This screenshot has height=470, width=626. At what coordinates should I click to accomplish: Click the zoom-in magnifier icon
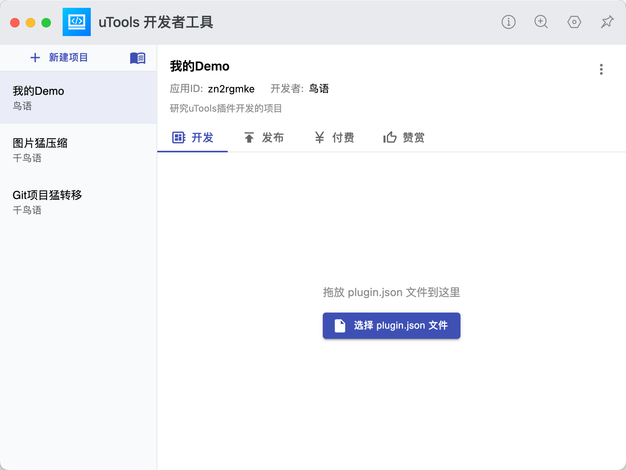541,22
